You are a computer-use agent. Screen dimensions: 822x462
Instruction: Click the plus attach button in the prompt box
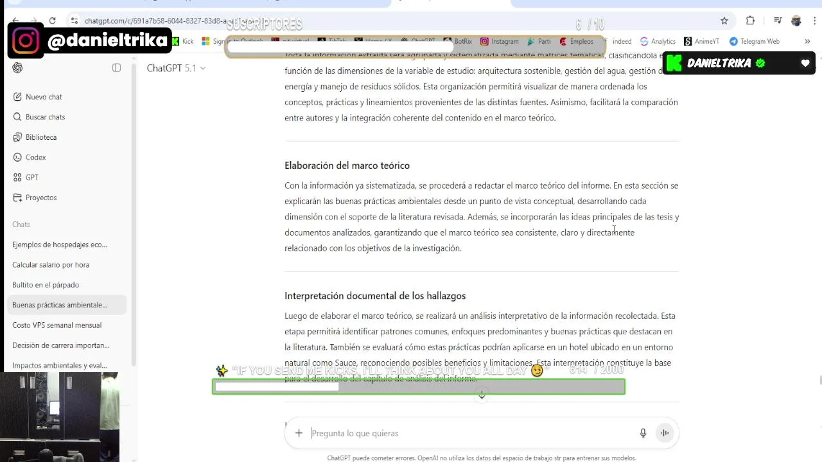[299, 433]
